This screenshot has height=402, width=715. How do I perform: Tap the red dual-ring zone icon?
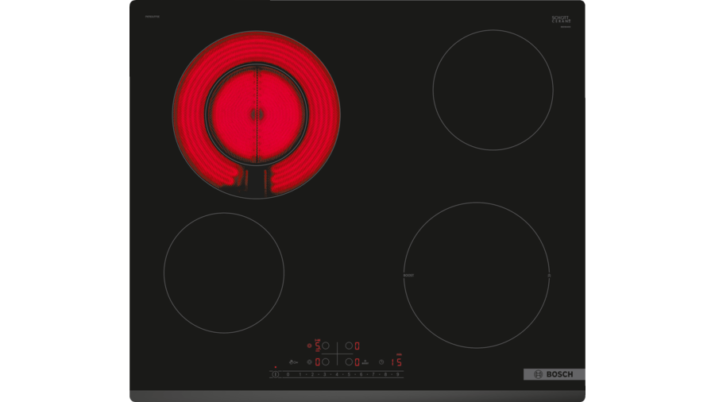(x=309, y=346)
